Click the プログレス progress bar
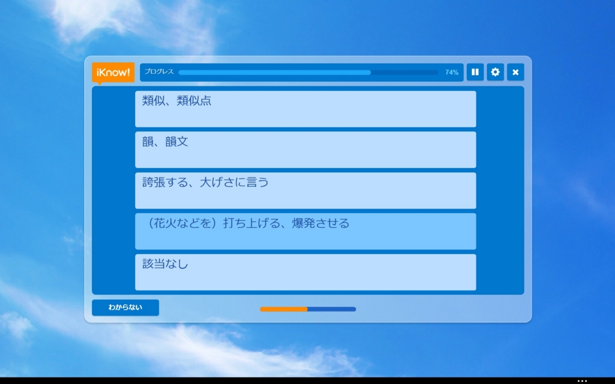The image size is (615, 384). [x=308, y=73]
